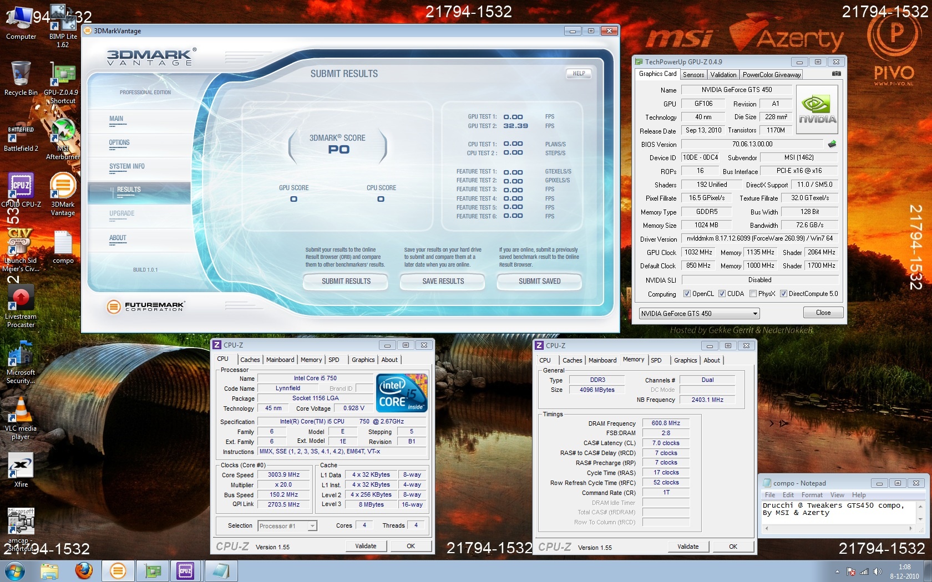Show hidden system tray icons arrow
This screenshot has height=582, width=932.
tap(837, 571)
